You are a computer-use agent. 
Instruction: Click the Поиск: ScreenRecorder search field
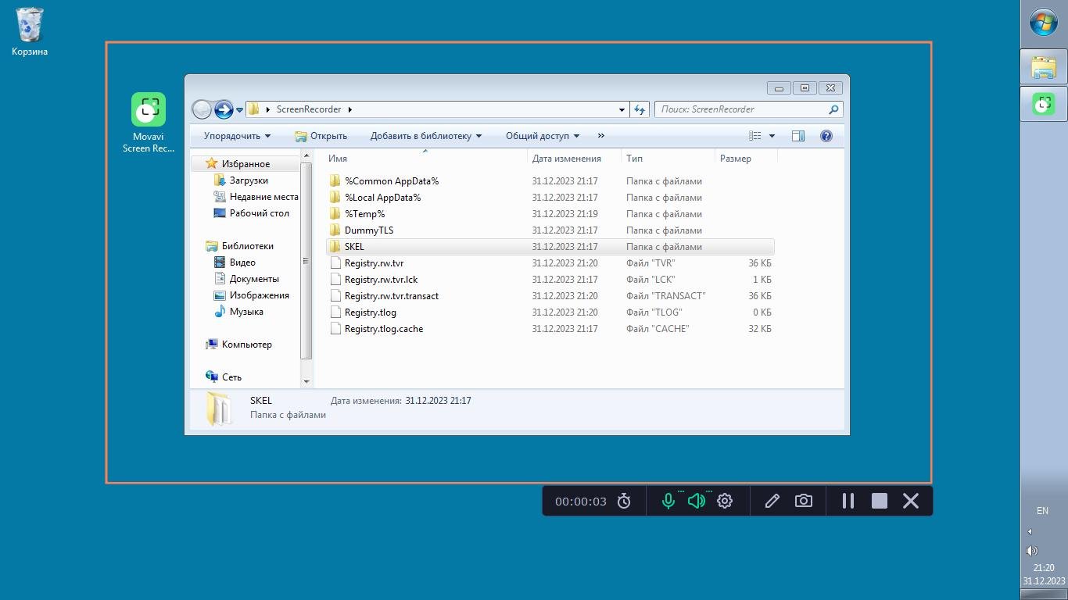[741, 109]
